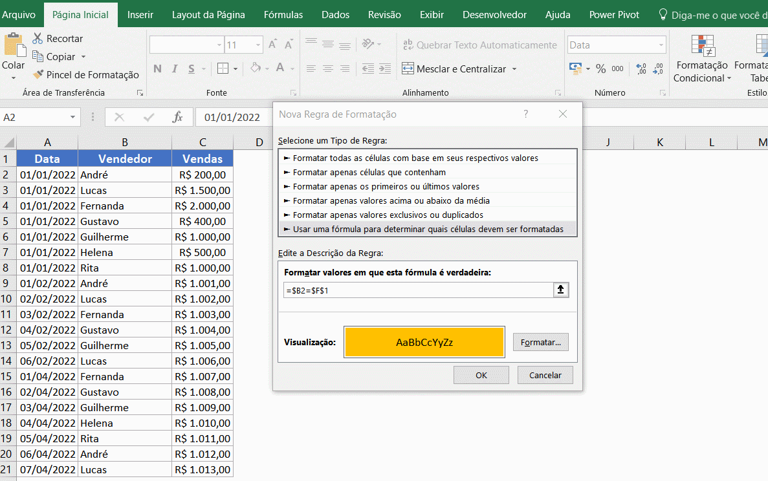Choose 'Formatar apenas valores exclusivos ou duplicados'
The height and width of the screenshot is (481, 768).
388,215
